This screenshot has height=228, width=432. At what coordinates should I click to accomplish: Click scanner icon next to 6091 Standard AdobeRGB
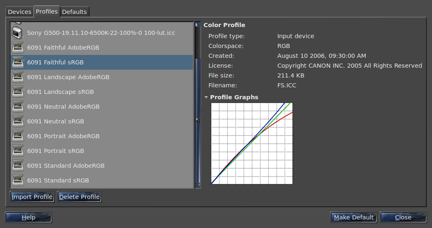click(x=18, y=166)
